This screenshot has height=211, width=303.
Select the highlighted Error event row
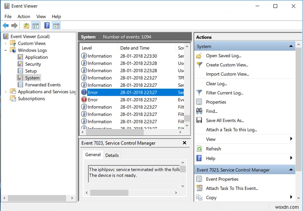(x=132, y=92)
